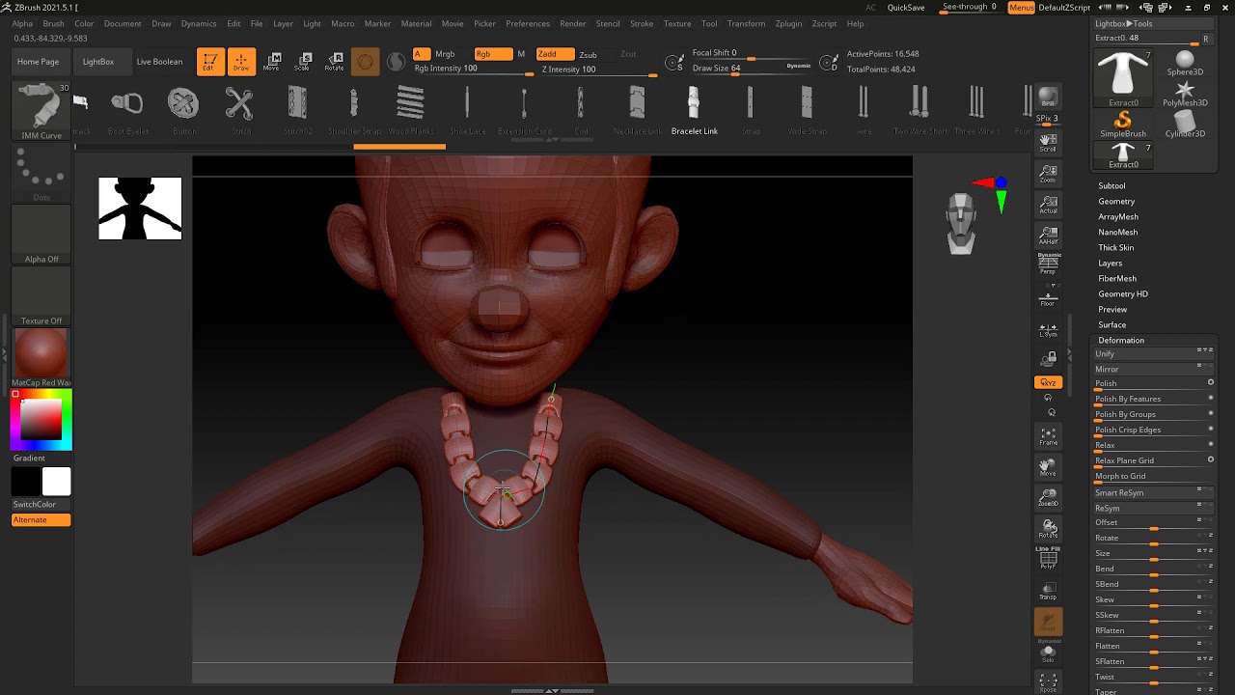Expand the Geometry section
This screenshot has height=695, width=1235.
tap(1116, 201)
